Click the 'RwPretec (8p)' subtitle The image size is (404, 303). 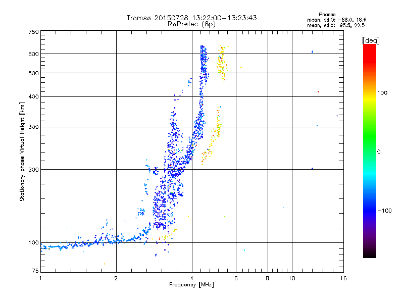coord(191,24)
